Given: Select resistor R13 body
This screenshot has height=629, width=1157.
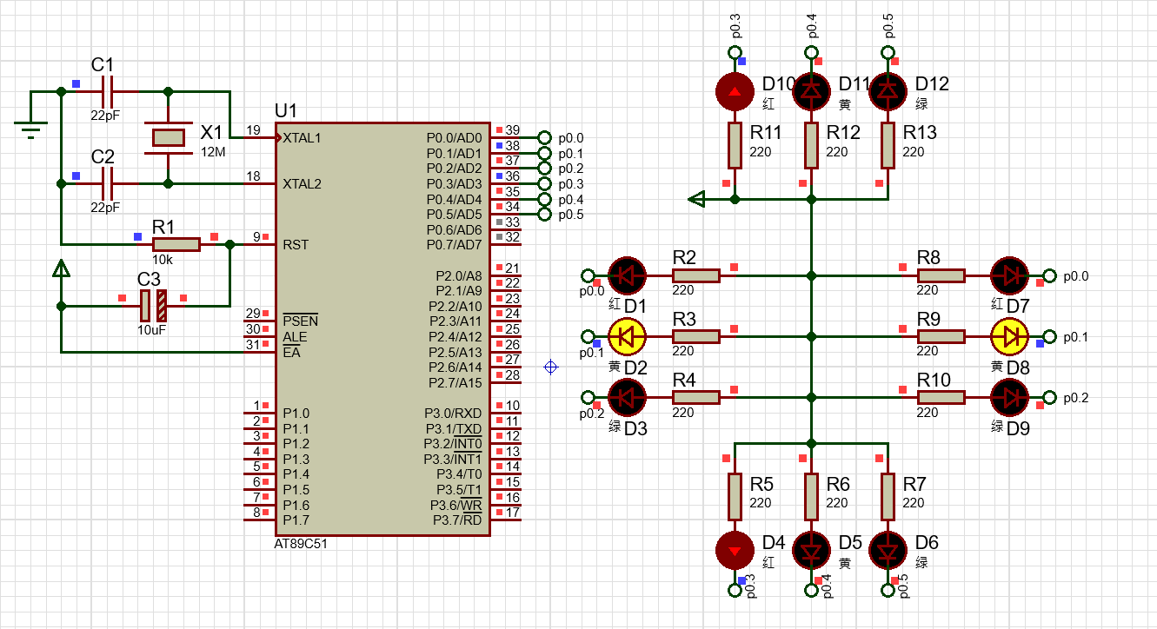Looking at the screenshot, I should point(888,145).
